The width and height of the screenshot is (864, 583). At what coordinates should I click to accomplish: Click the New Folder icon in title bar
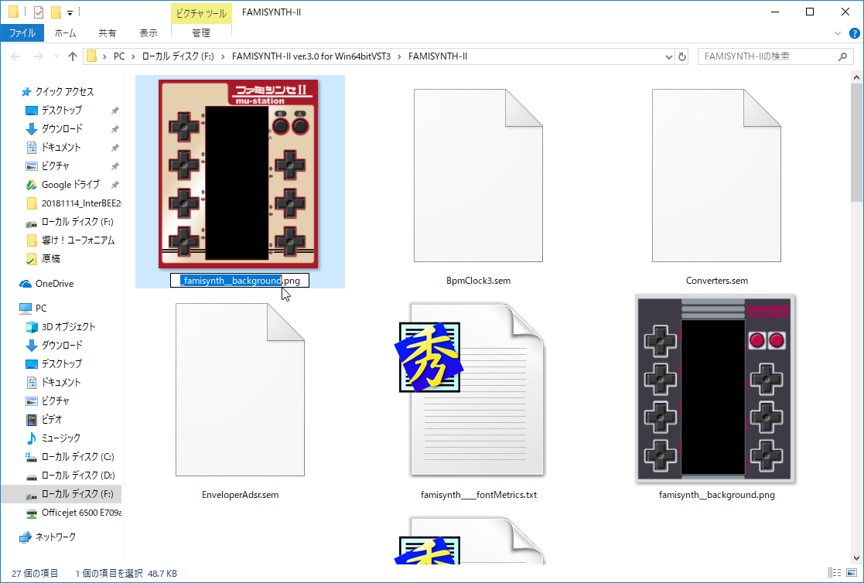pos(56,12)
